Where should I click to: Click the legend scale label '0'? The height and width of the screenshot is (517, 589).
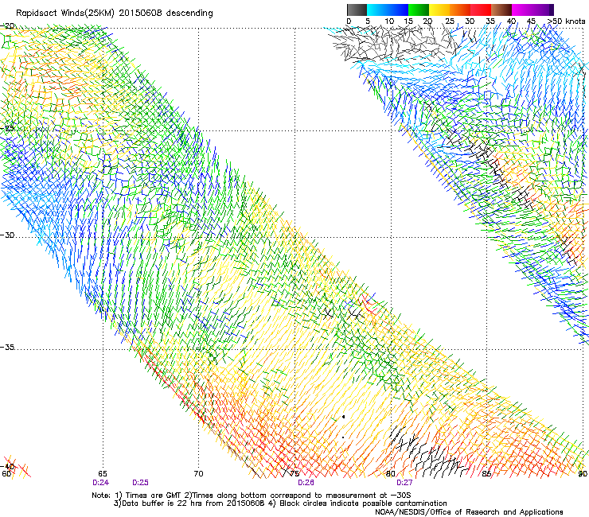tap(349, 21)
